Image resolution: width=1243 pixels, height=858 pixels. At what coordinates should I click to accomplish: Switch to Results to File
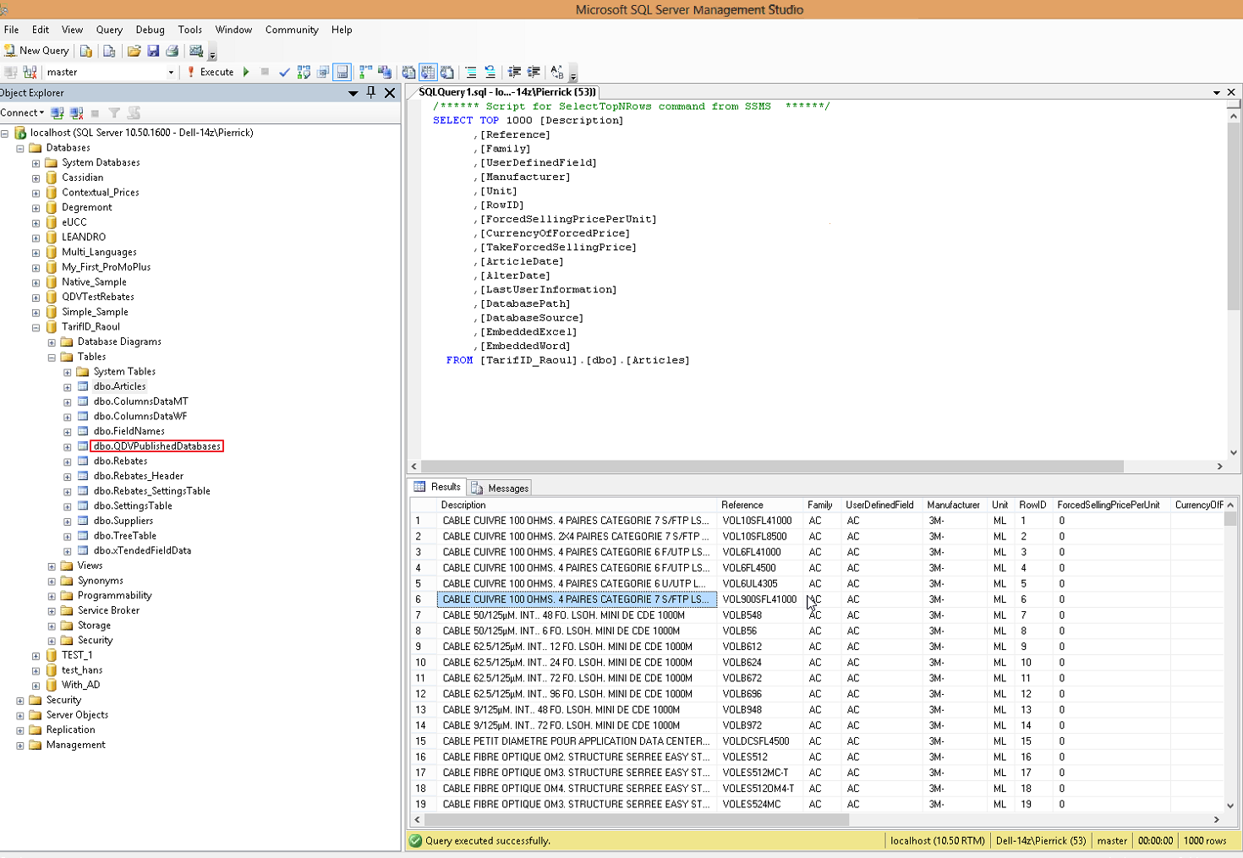coord(447,72)
